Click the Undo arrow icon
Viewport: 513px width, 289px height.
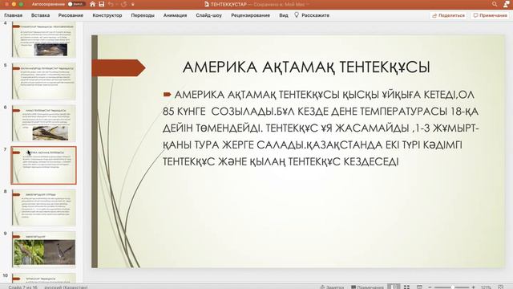click(x=111, y=4)
